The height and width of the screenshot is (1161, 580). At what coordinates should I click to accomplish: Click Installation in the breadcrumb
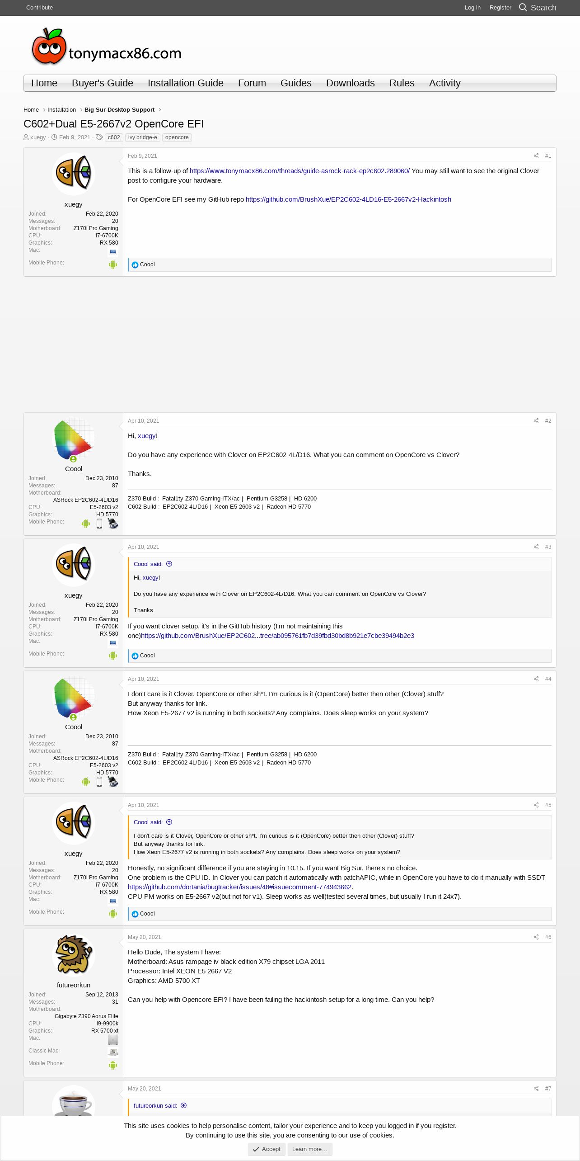pyautogui.click(x=61, y=110)
